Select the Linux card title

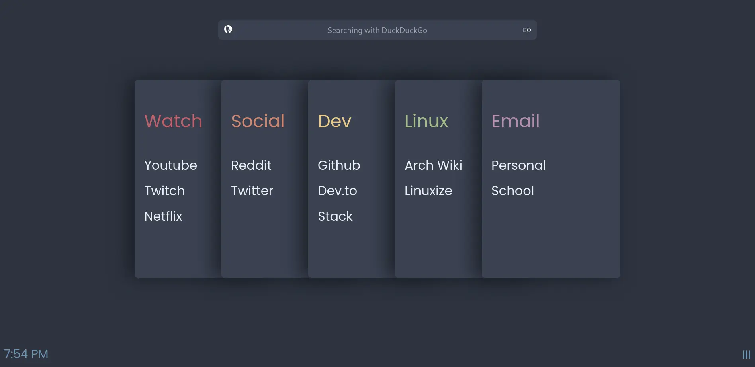426,121
